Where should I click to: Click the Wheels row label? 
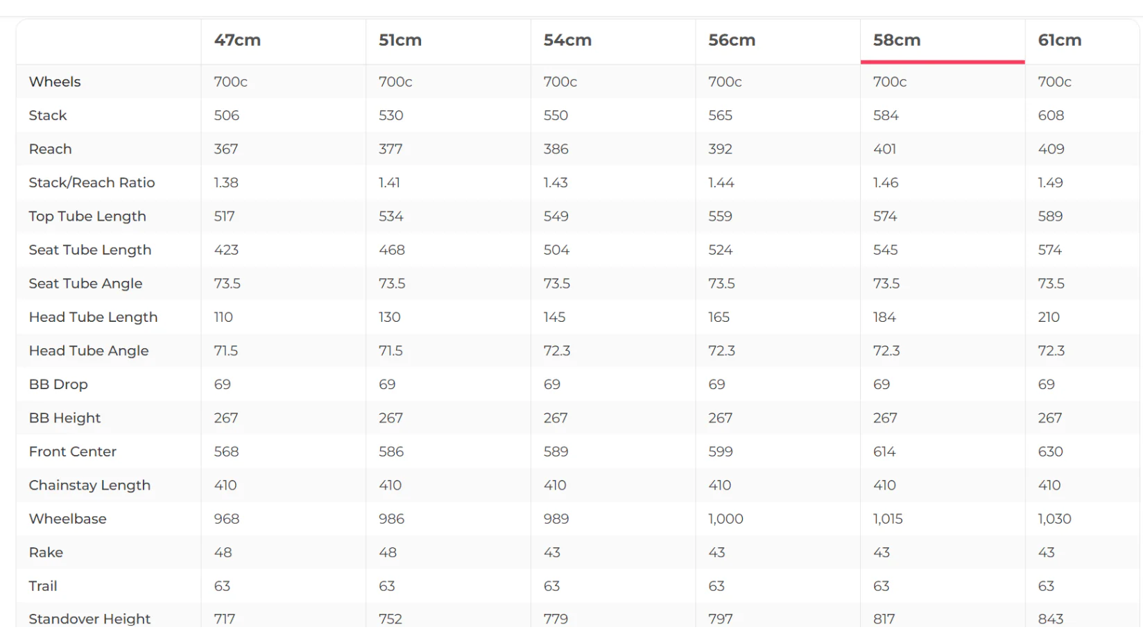[55, 82]
